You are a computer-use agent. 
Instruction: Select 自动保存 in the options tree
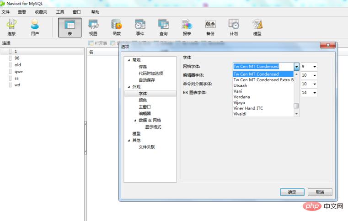coord(147,80)
